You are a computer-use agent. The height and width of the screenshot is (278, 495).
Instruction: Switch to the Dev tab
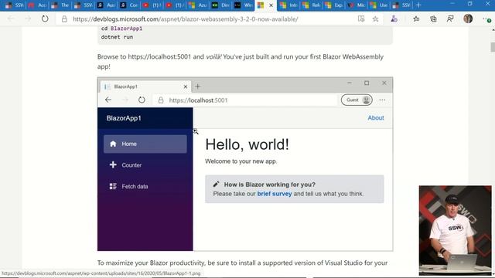[220, 5]
